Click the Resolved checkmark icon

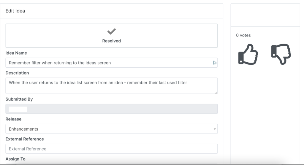112,31
